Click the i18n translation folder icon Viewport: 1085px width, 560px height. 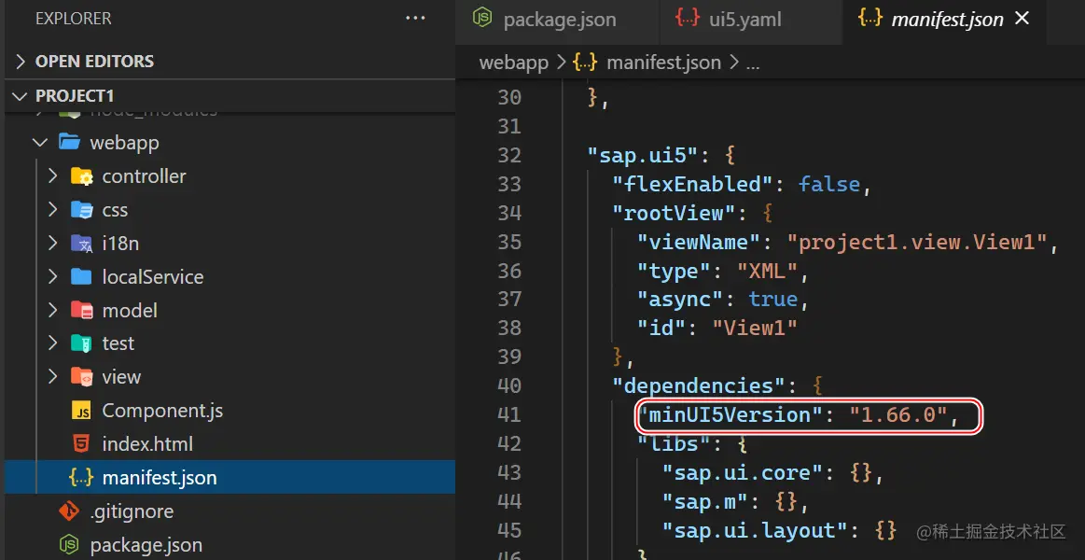click(82, 244)
